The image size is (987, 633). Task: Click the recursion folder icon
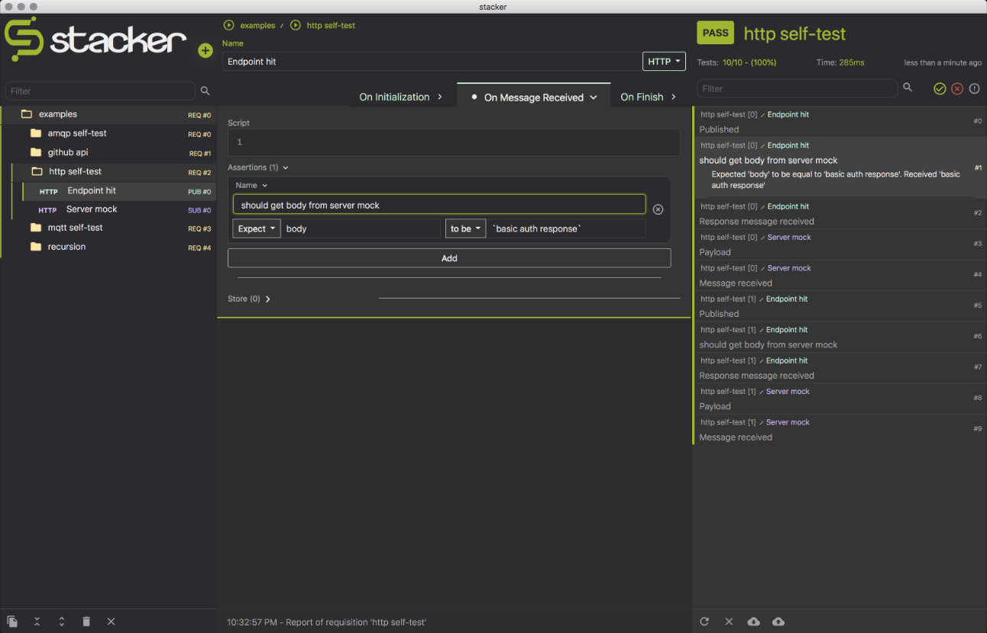coord(36,247)
